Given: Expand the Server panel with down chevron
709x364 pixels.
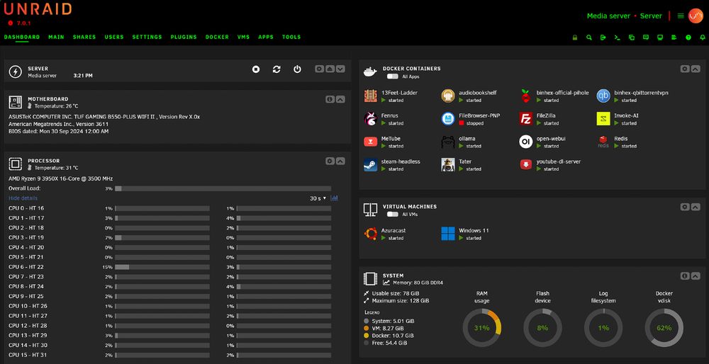Looking at the screenshot, I should pyautogui.click(x=340, y=69).
